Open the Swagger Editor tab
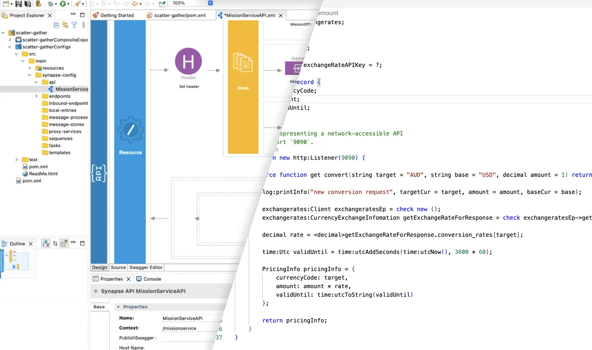Image resolution: width=592 pixels, height=350 pixels. point(146,267)
